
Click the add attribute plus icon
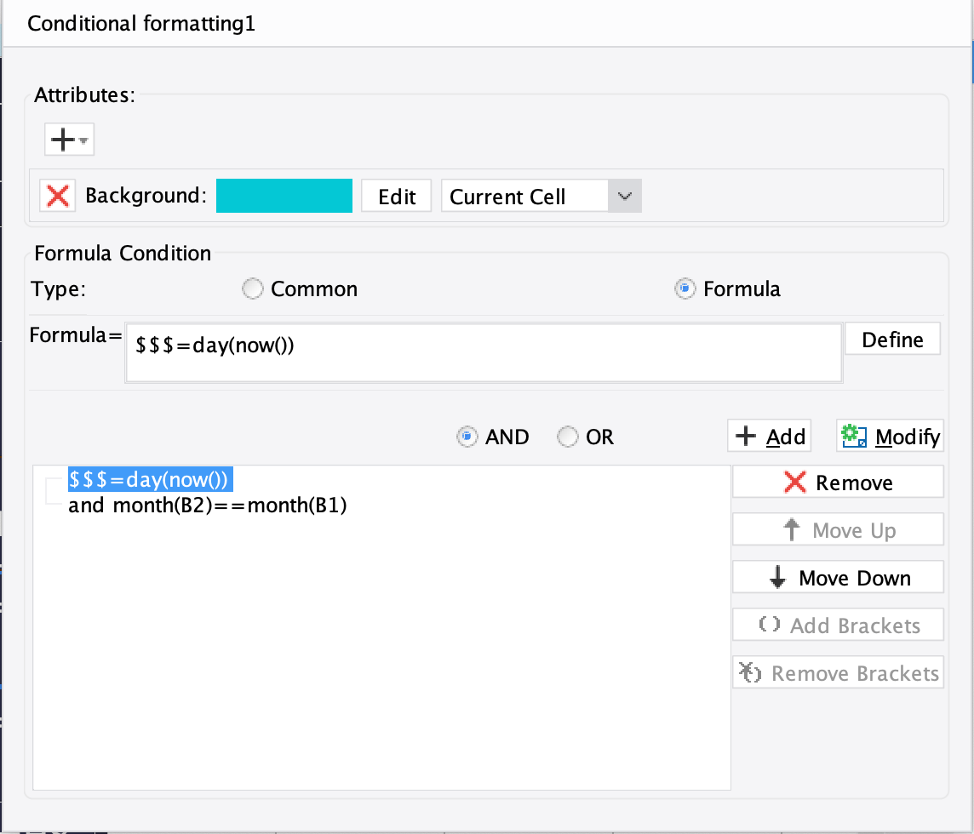[x=63, y=139]
